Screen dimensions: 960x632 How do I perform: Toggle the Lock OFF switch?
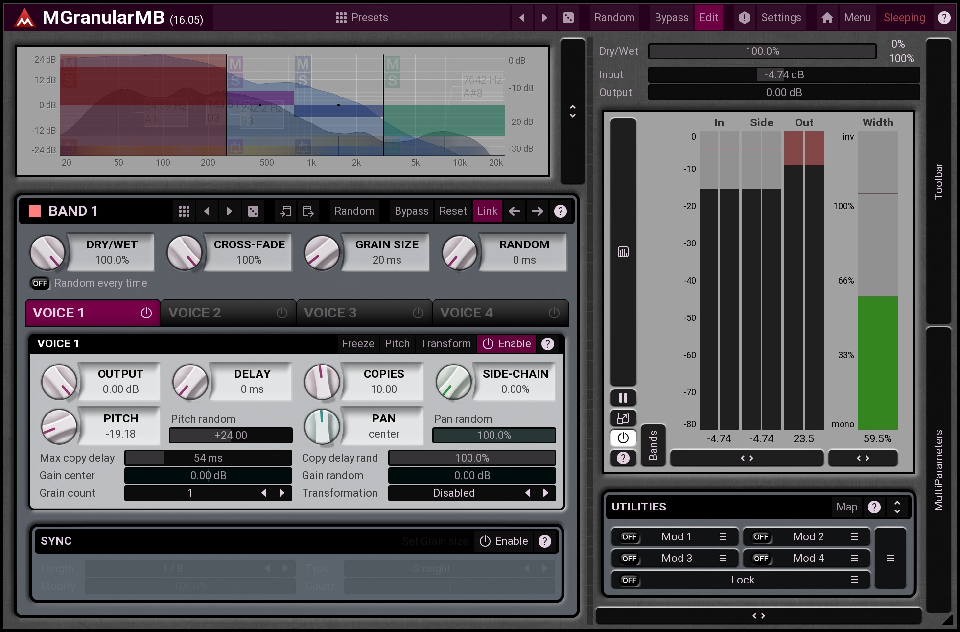click(x=629, y=580)
